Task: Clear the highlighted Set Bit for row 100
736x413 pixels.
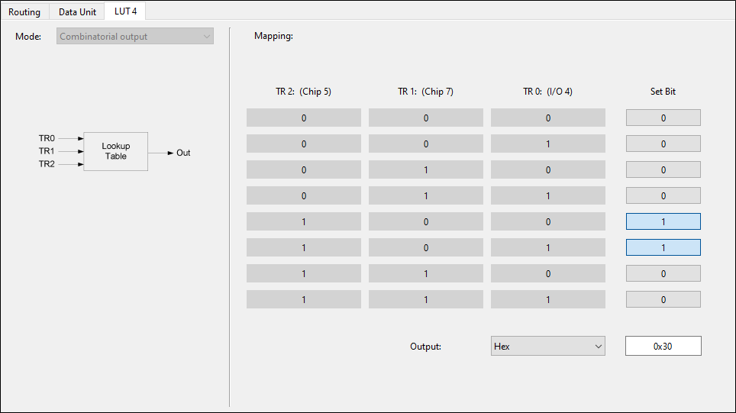Action: click(x=663, y=221)
